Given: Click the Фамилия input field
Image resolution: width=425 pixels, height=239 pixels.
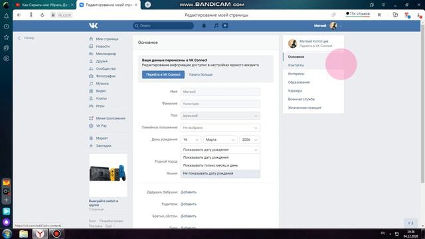Looking at the screenshot, I should [220, 104].
